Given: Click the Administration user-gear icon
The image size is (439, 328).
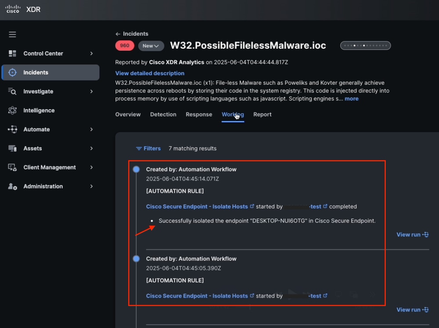Looking at the screenshot, I should click(x=12, y=186).
